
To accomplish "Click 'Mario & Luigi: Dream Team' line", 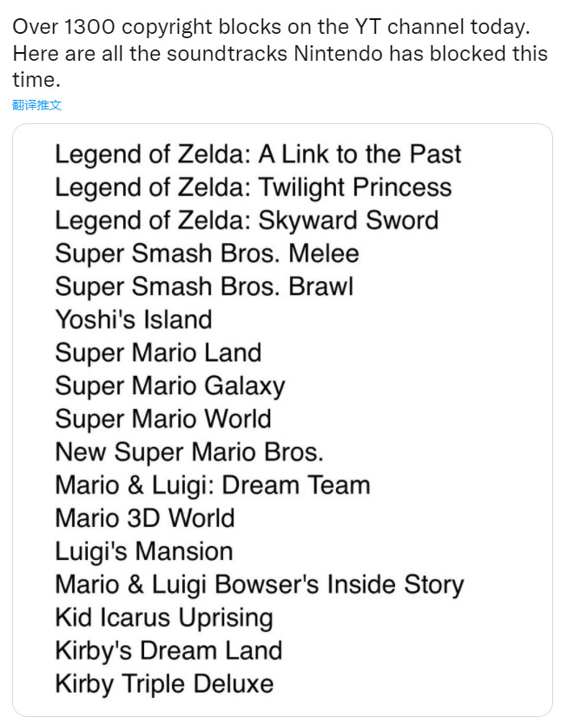I will point(212,484).
